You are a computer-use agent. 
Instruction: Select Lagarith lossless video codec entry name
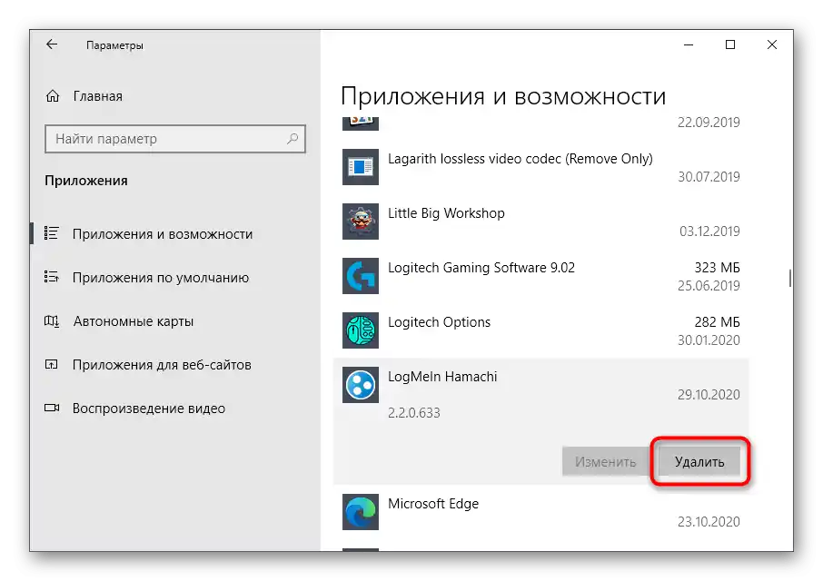(x=521, y=158)
